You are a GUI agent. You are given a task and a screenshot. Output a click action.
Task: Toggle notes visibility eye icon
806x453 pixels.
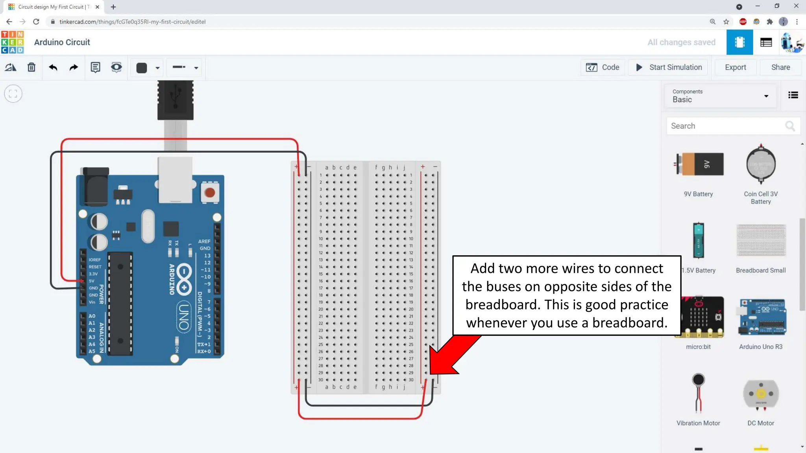point(116,67)
